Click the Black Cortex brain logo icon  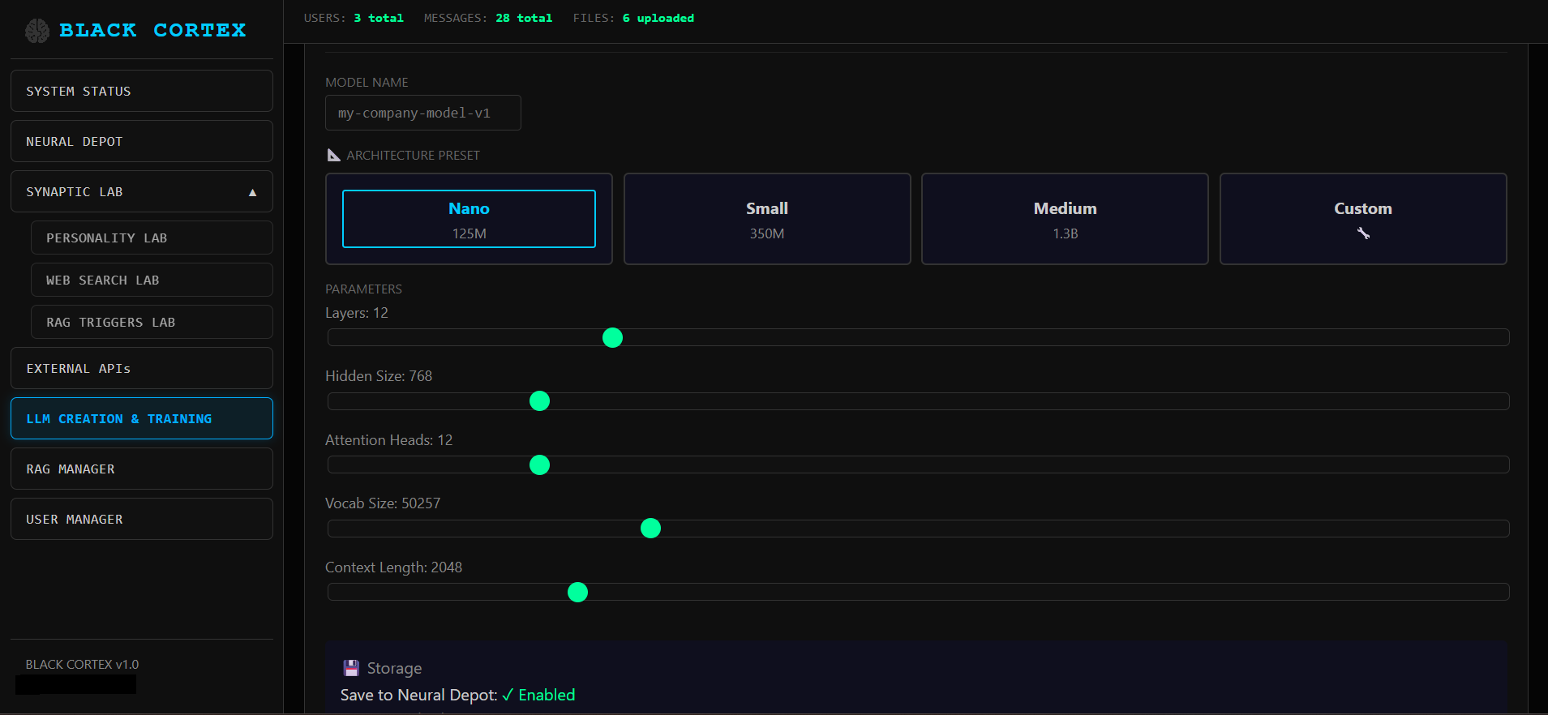click(x=37, y=31)
